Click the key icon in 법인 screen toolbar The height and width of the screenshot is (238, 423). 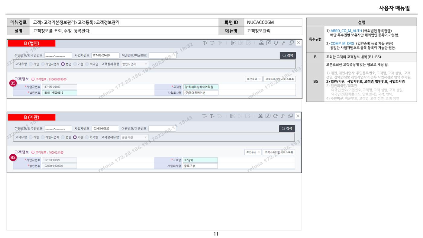(283, 43)
